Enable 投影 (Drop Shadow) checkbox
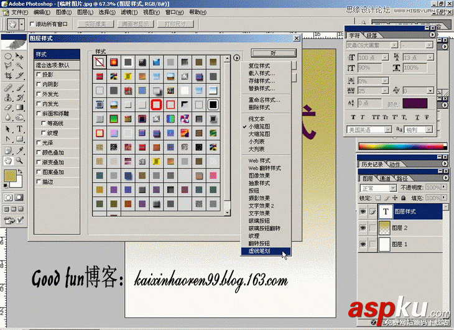 39,75
